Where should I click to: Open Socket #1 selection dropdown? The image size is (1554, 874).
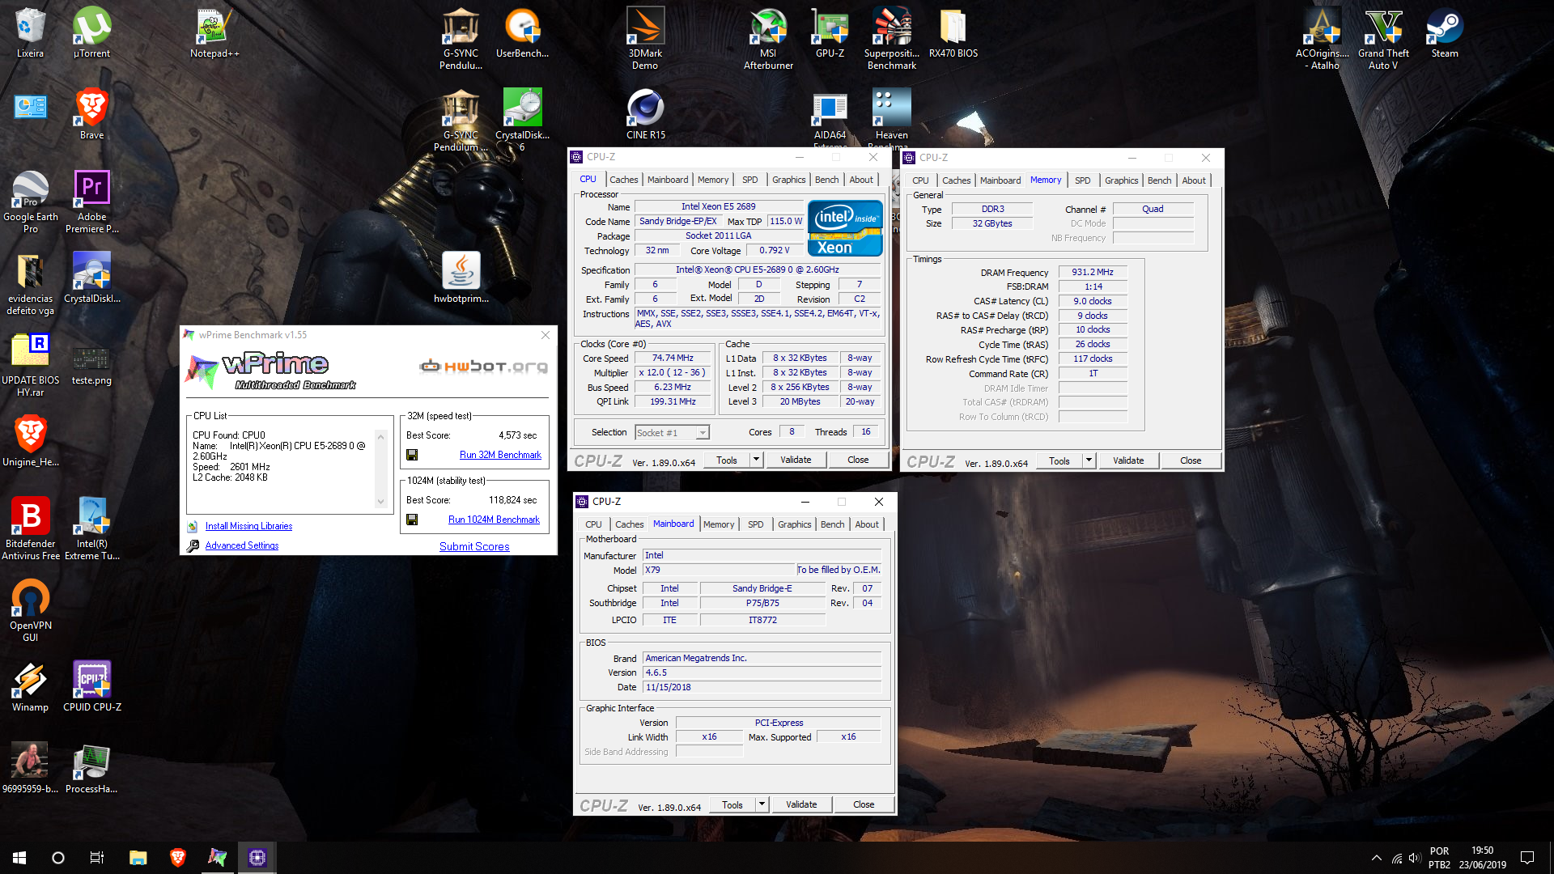point(672,433)
